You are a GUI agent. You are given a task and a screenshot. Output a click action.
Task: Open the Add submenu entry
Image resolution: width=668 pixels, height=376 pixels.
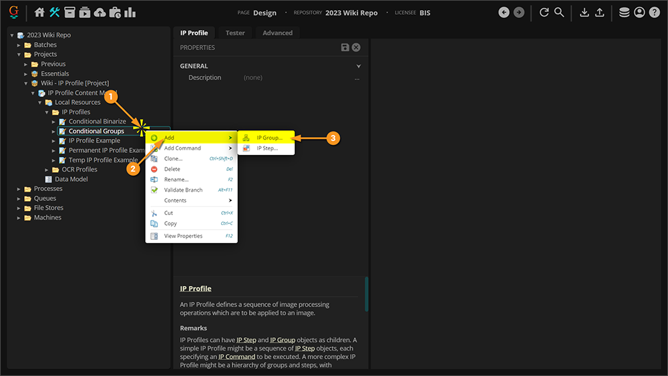pyautogui.click(x=191, y=138)
